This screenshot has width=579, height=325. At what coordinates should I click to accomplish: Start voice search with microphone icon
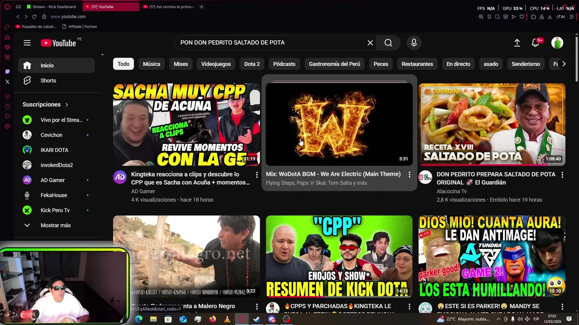point(413,42)
